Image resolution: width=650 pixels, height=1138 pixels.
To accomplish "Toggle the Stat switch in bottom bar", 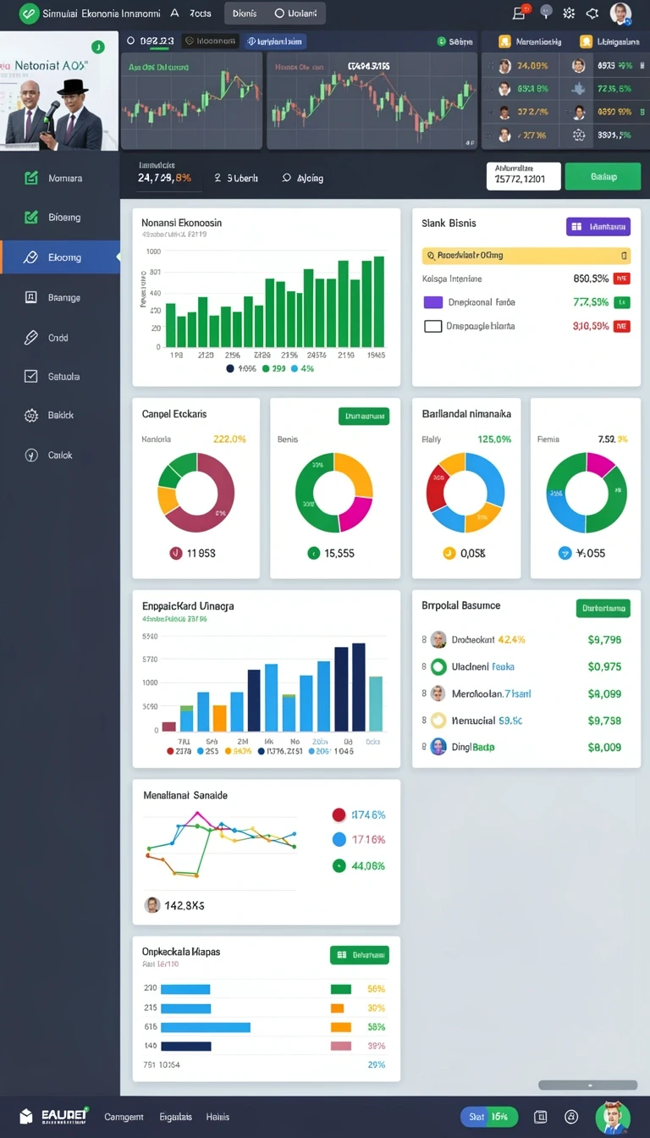I will [x=489, y=1117].
